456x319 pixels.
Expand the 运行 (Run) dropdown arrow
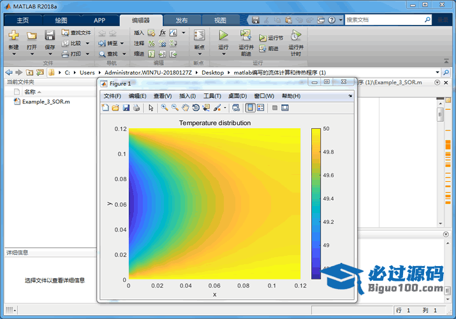pyautogui.click(x=224, y=54)
